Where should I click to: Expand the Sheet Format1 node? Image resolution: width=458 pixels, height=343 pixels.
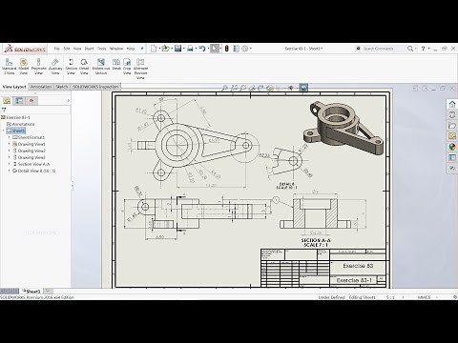pyautogui.click(x=10, y=137)
